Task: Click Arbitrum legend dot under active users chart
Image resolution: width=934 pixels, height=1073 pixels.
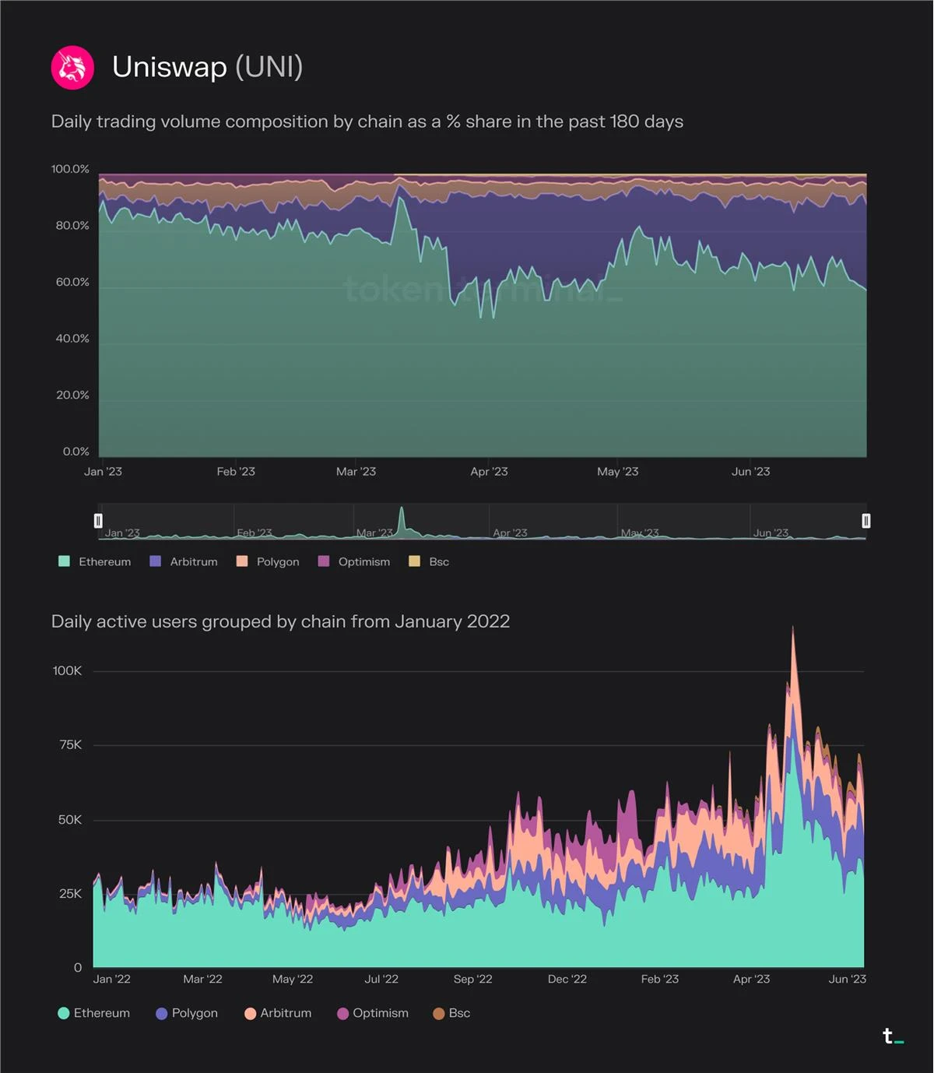Action: [250, 1013]
